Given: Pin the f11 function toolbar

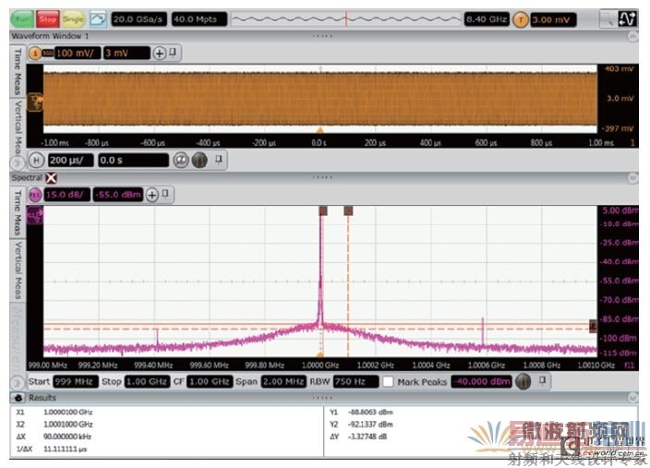Looking at the screenshot, I should [165, 194].
